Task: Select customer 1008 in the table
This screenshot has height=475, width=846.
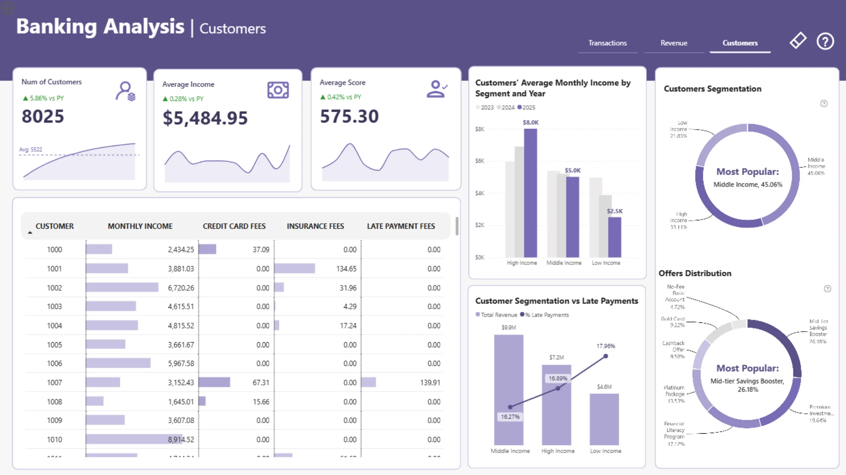Action: (x=55, y=402)
